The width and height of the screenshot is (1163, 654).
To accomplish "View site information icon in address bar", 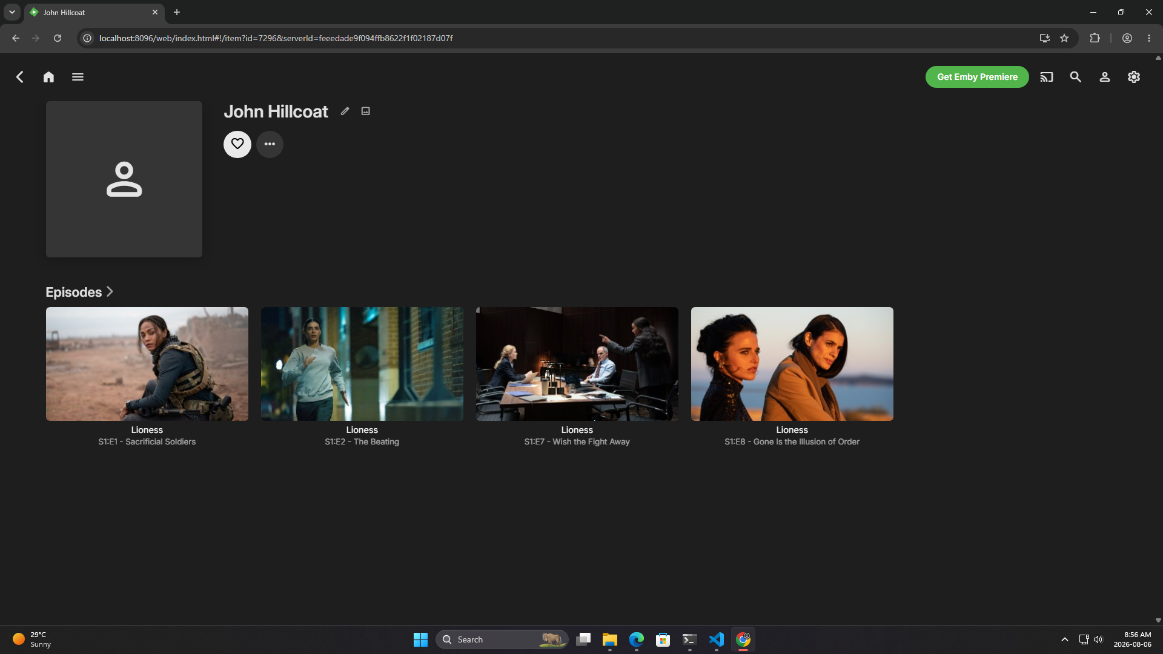I will click(x=87, y=38).
